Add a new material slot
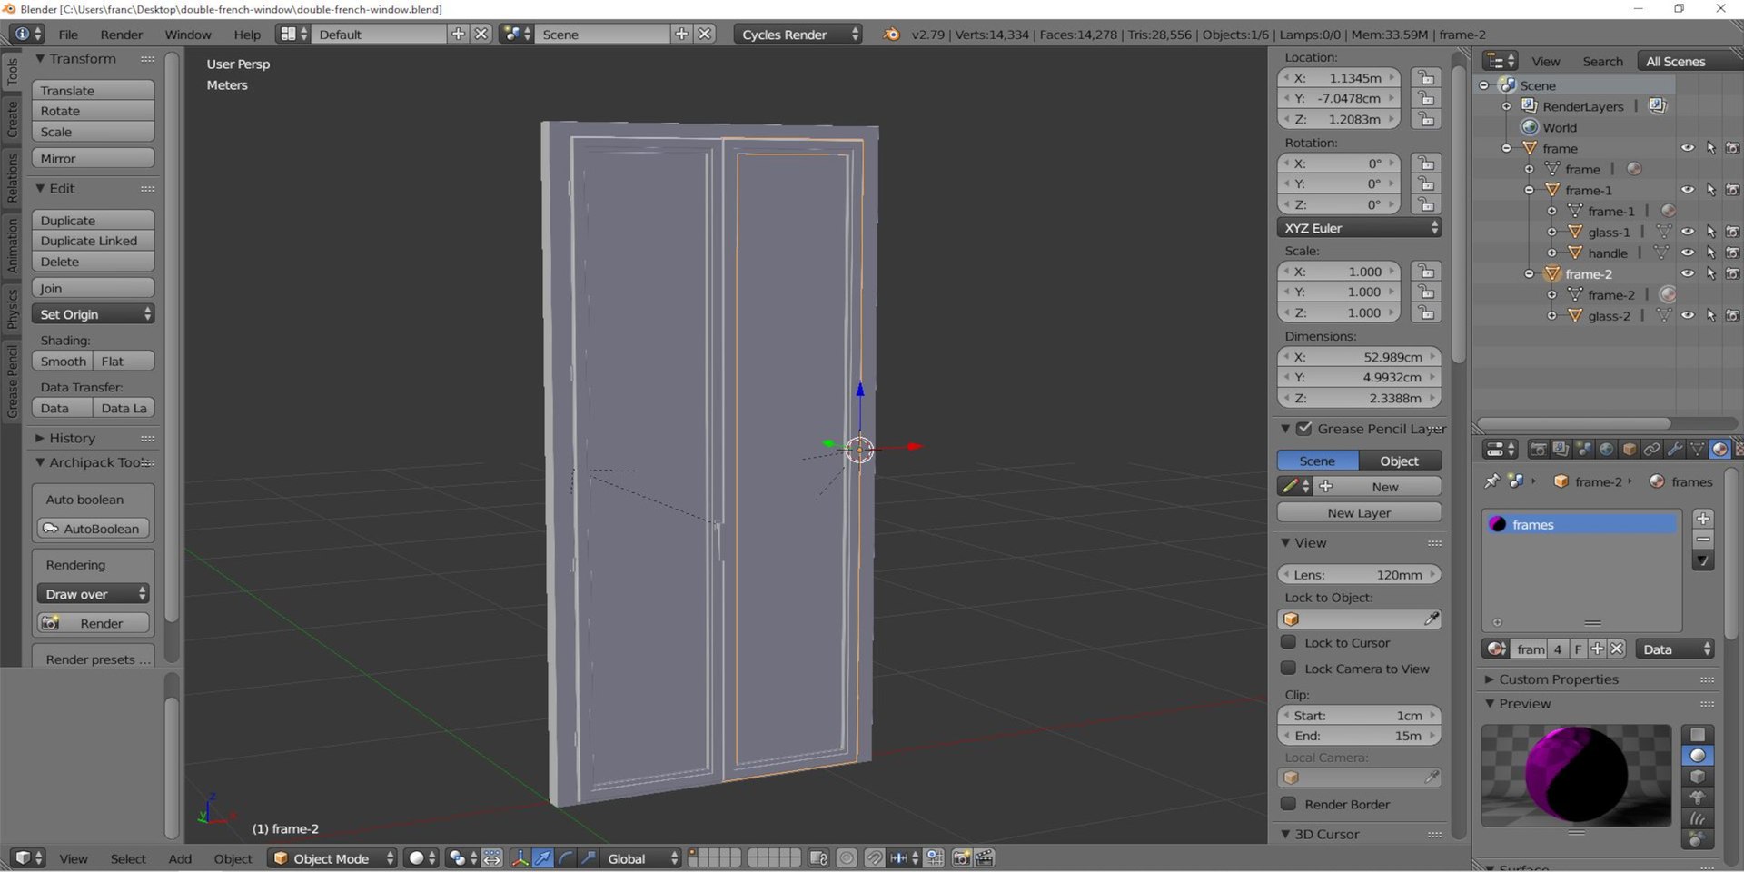 click(1703, 519)
